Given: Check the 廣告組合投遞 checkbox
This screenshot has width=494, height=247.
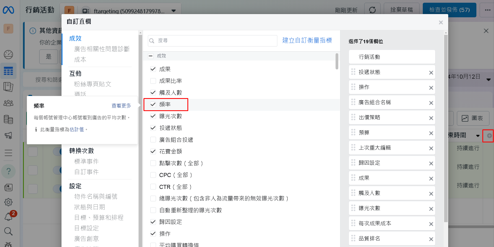Looking at the screenshot, I should [x=153, y=140].
